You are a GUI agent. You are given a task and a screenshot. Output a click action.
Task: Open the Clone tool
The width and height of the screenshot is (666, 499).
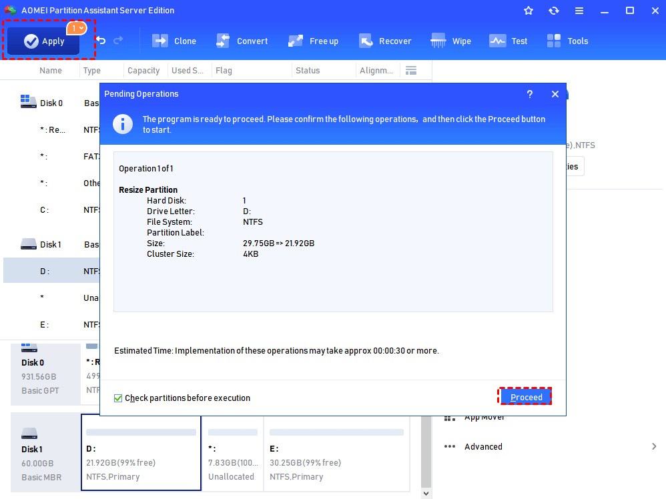[174, 41]
